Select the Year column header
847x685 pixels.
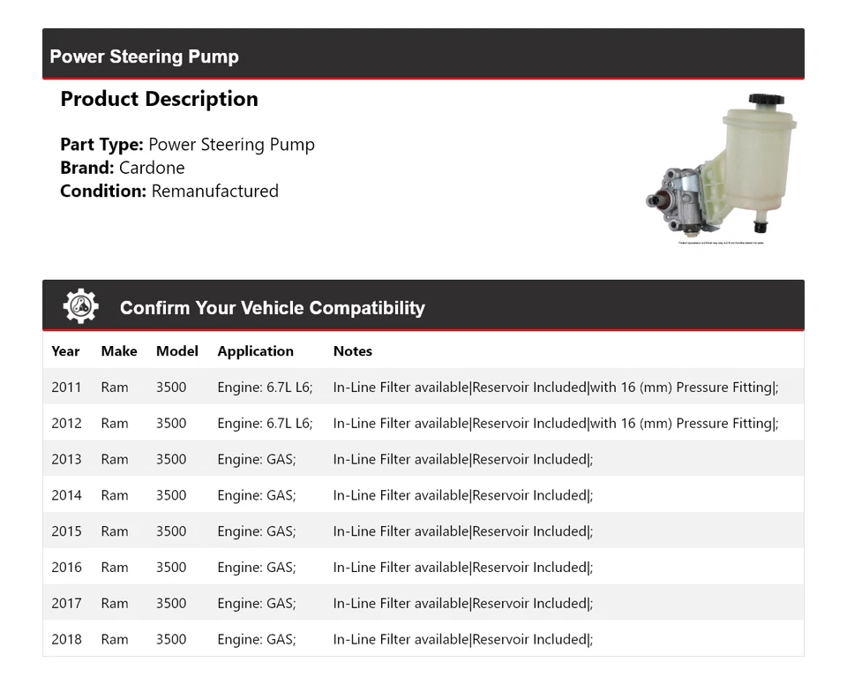pos(65,350)
